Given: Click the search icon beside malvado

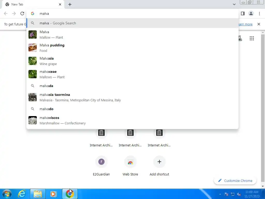Looking at the screenshot, I should click(33, 109).
